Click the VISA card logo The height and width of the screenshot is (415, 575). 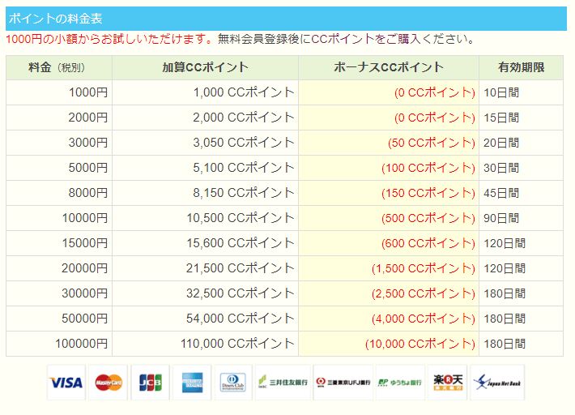(x=66, y=382)
